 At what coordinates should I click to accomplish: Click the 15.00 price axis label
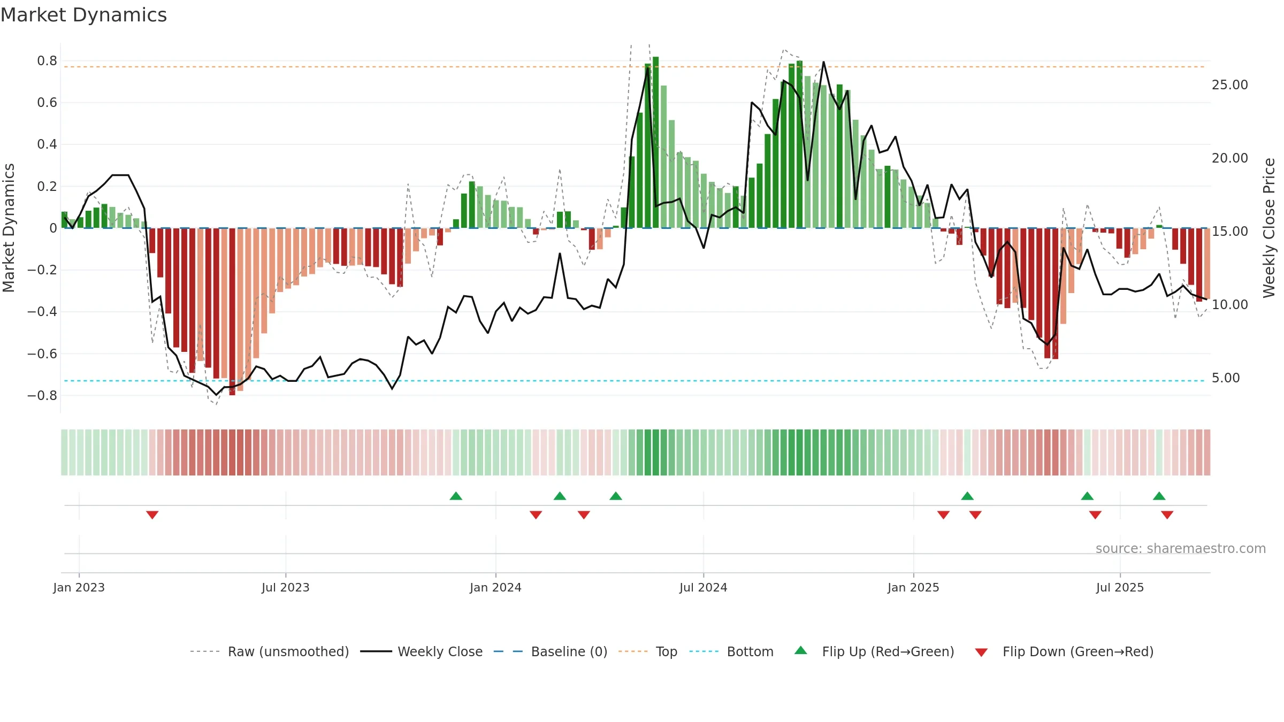coord(1230,232)
